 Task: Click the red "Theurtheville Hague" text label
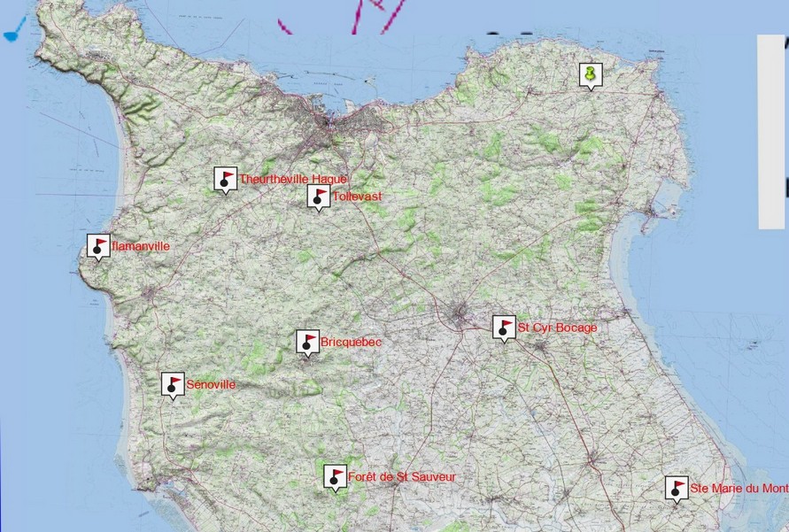(293, 179)
